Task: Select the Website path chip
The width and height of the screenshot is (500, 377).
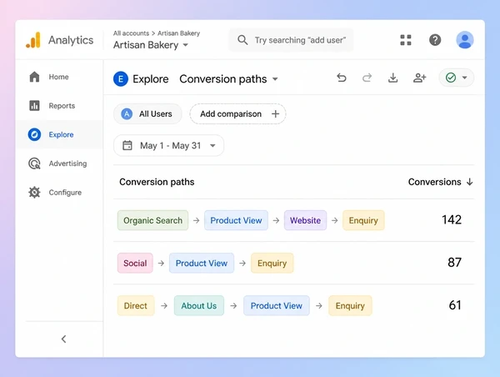Action: click(x=305, y=220)
